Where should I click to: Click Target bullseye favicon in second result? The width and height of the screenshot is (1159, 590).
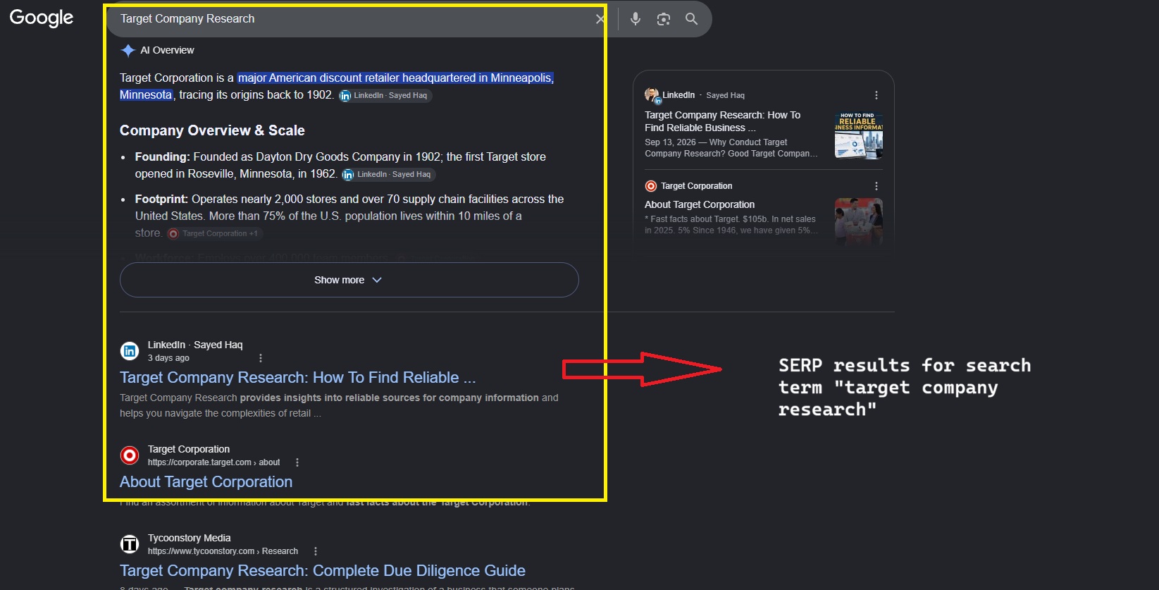130,455
